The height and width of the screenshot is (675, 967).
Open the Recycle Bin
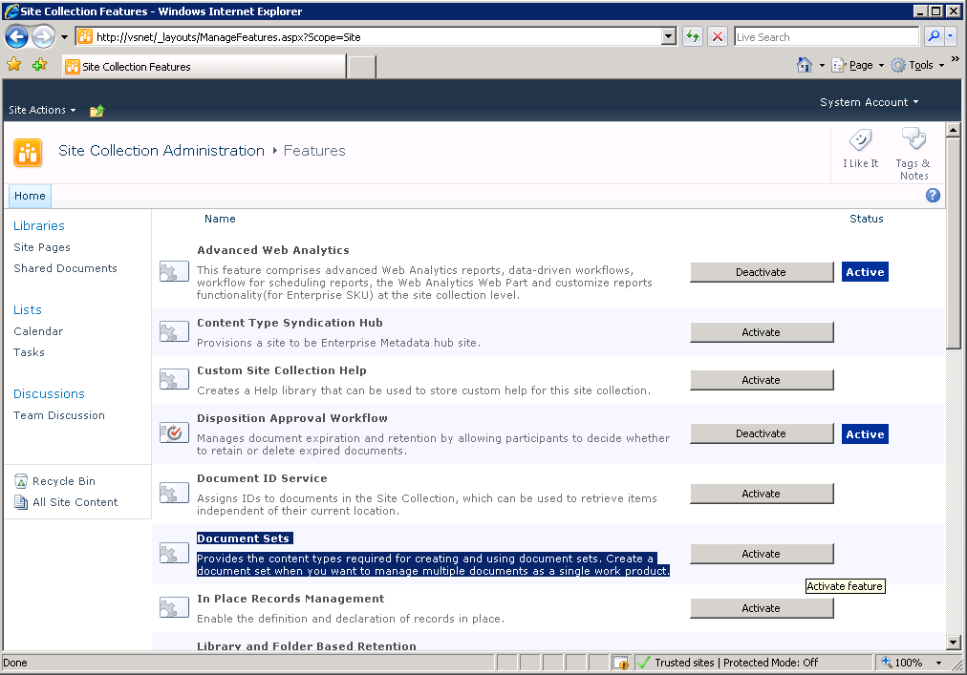pyautogui.click(x=63, y=481)
